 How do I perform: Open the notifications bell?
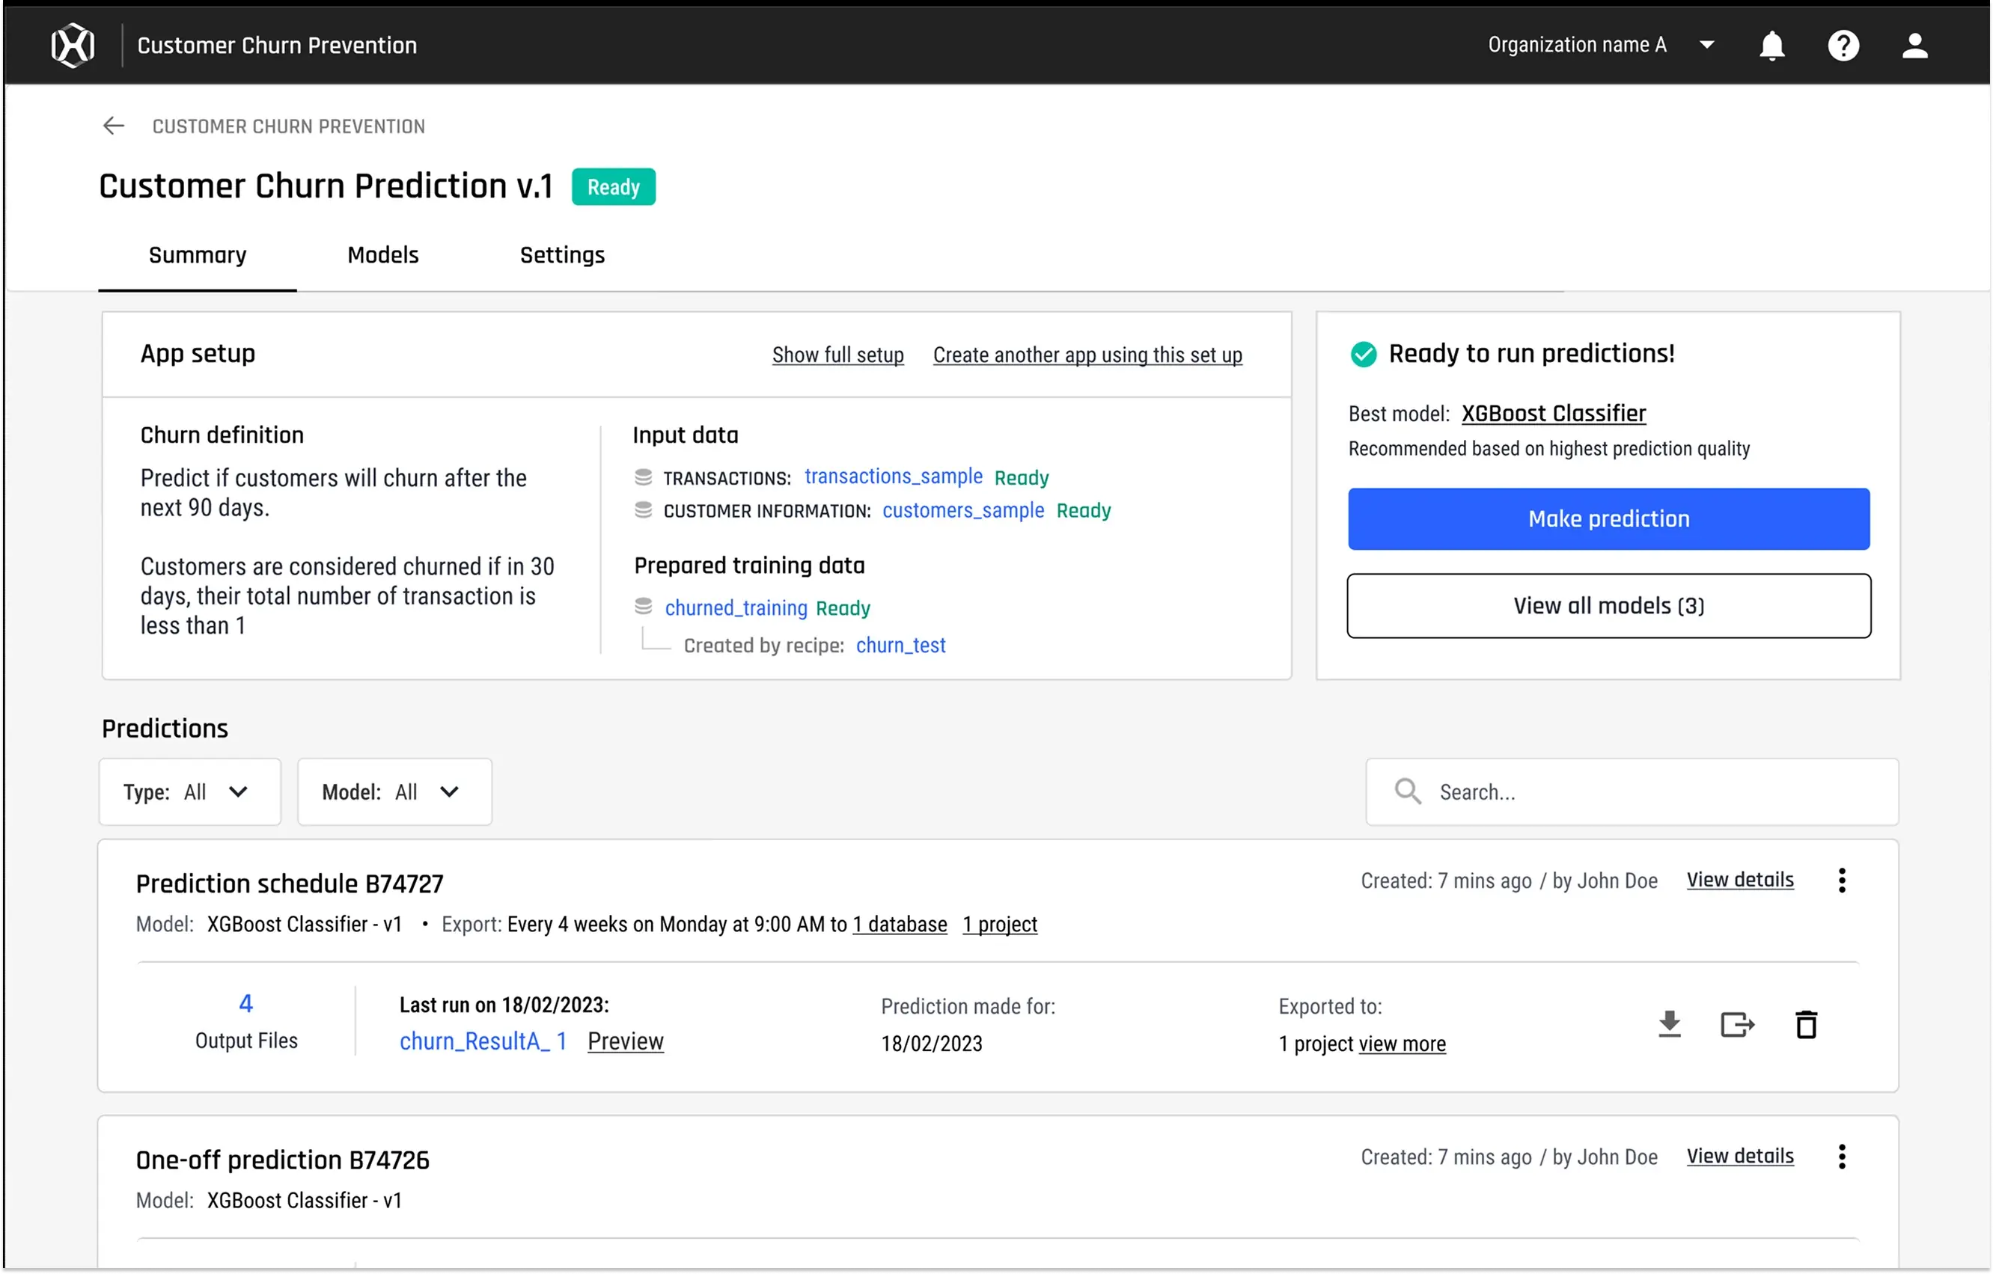pyautogui.click(x=1772, y=46)
